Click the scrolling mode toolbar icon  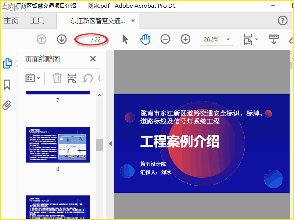tap(273, 39)
